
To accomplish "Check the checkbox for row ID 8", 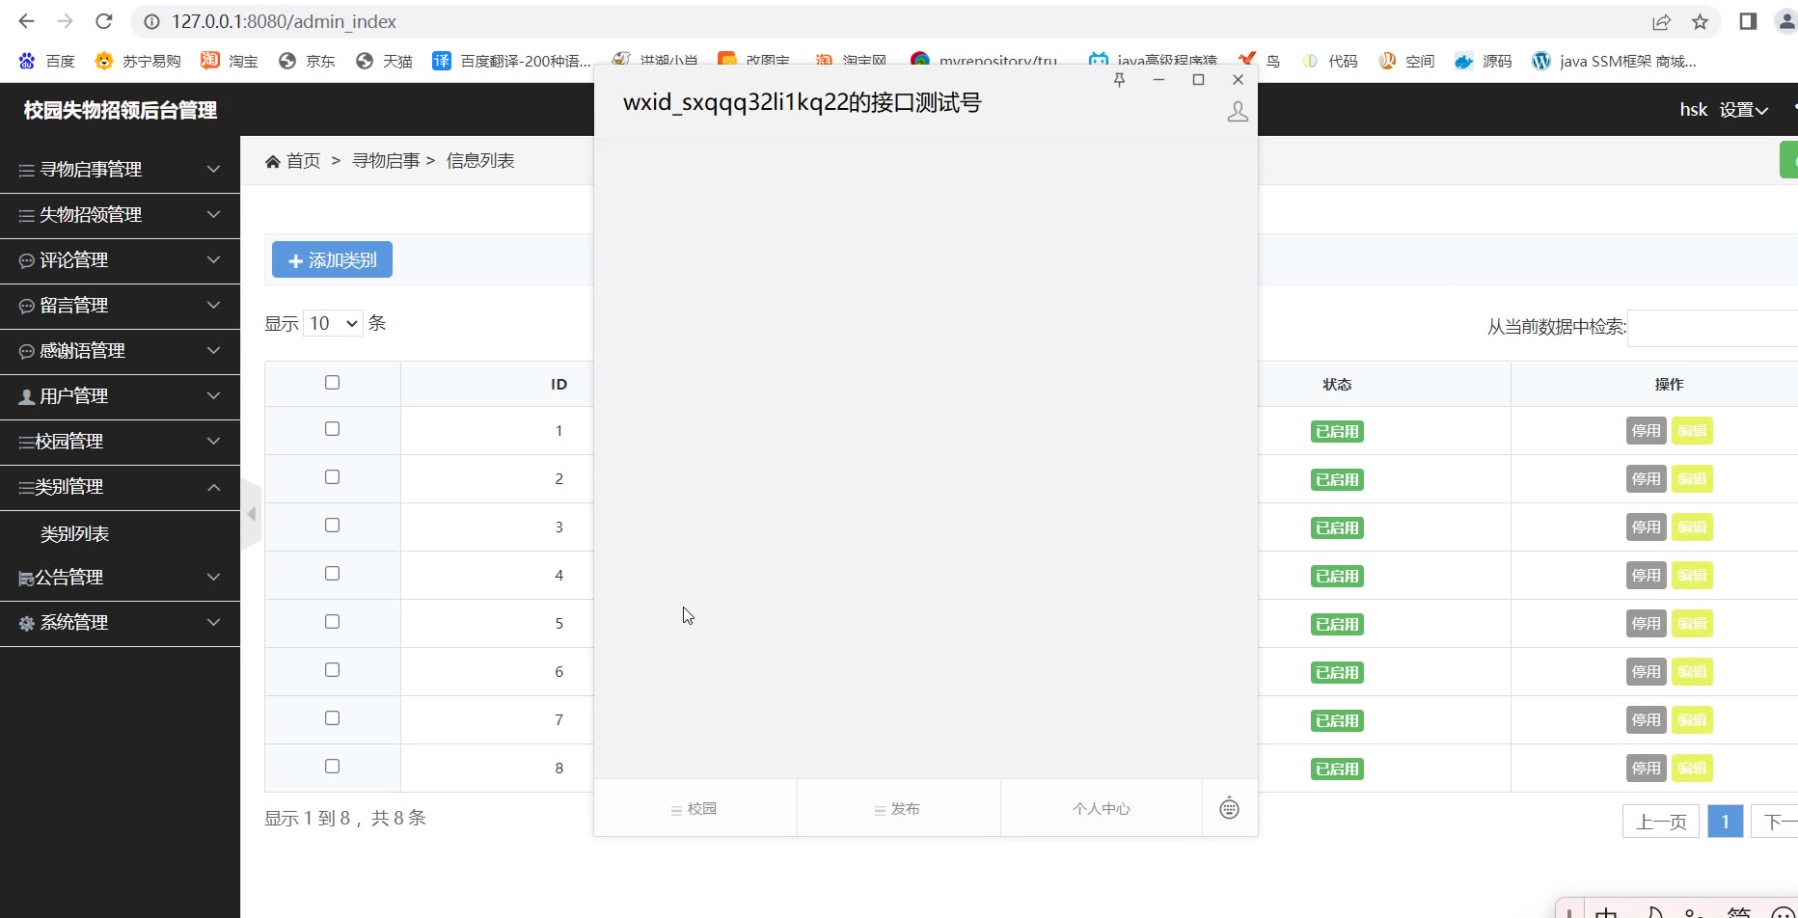I will click(x=332, y=767).
